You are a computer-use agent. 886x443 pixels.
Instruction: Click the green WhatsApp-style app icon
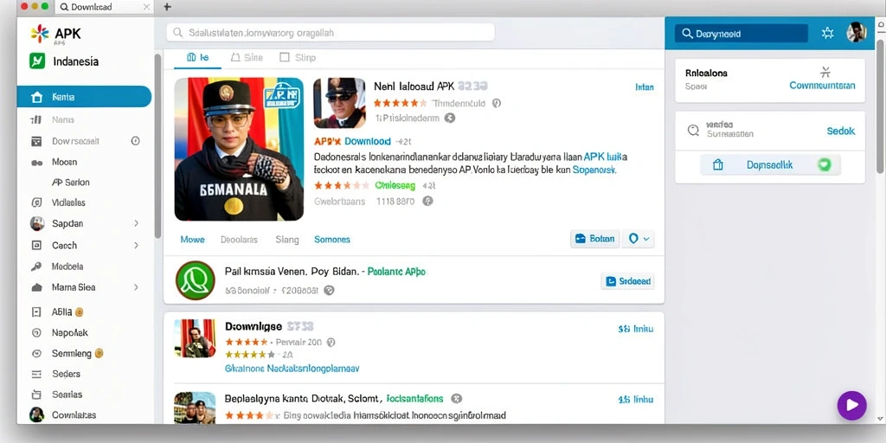tap(195, 280)
